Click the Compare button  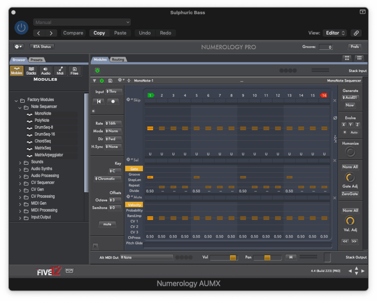73,33
